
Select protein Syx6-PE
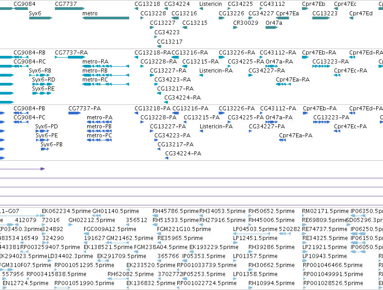coord(42,140)
